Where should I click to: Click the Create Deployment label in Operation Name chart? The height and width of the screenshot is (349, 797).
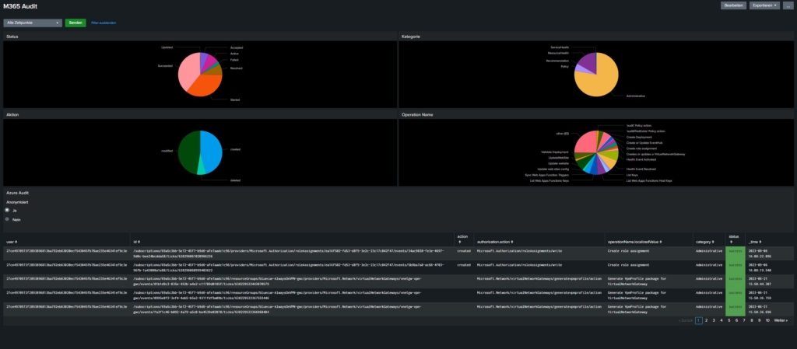click(638, 137)
